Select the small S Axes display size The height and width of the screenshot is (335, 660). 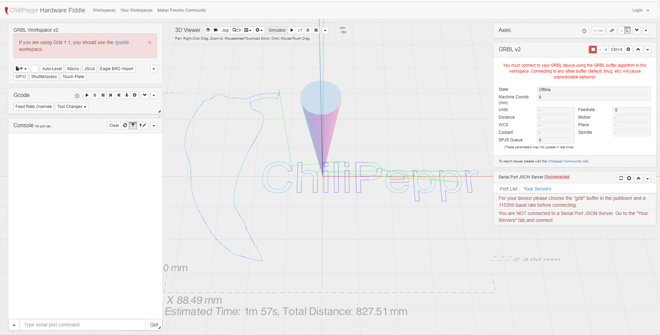[621, 30]
